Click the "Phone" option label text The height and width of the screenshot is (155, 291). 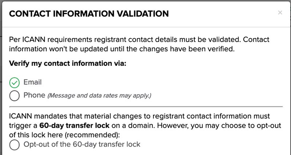[x=34, y=95]
